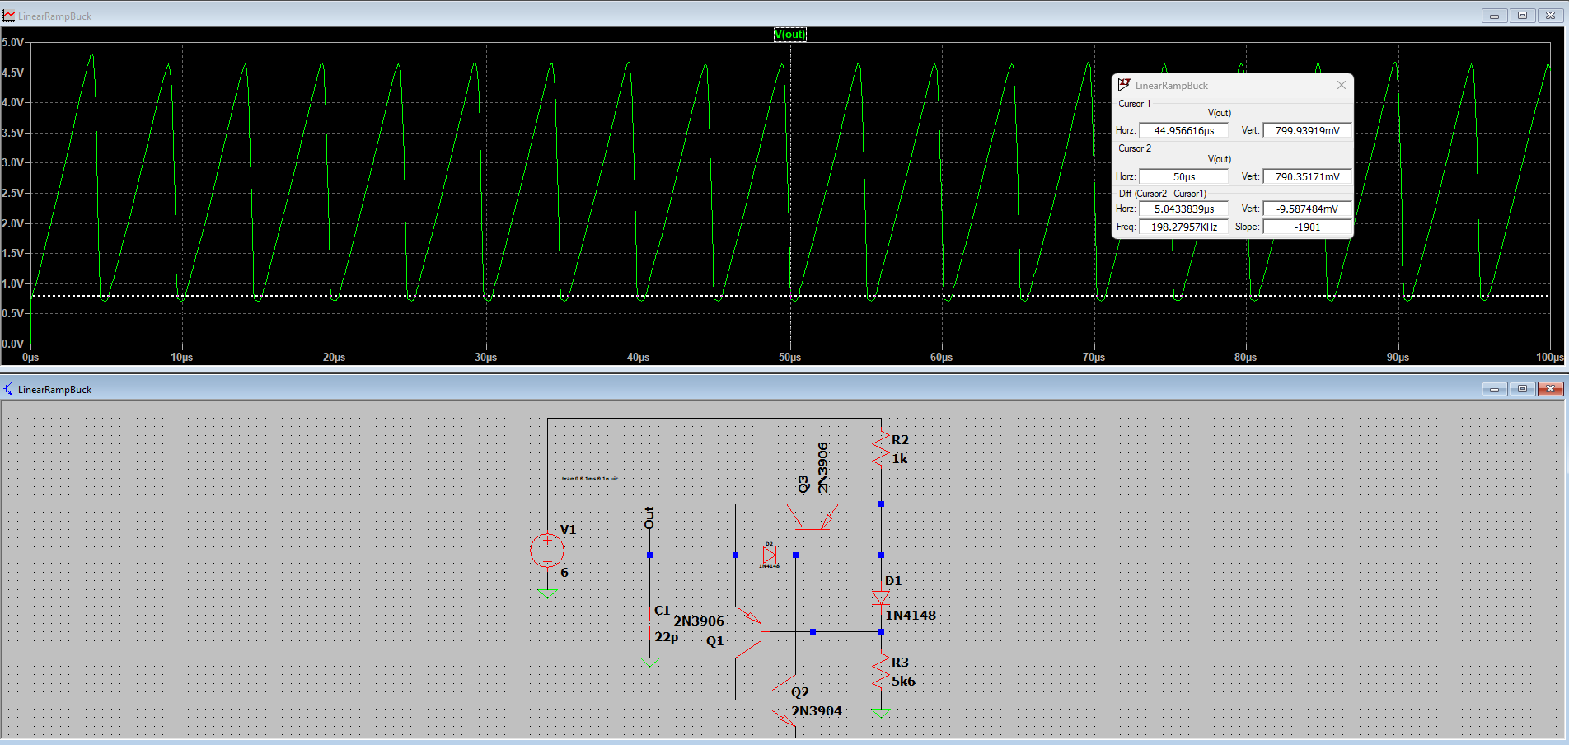The width and height of the screenshot is (1569, 745).
Task: Select the Q3 transistor symbol
Action: pyautogui.click(x=813, y=519)
